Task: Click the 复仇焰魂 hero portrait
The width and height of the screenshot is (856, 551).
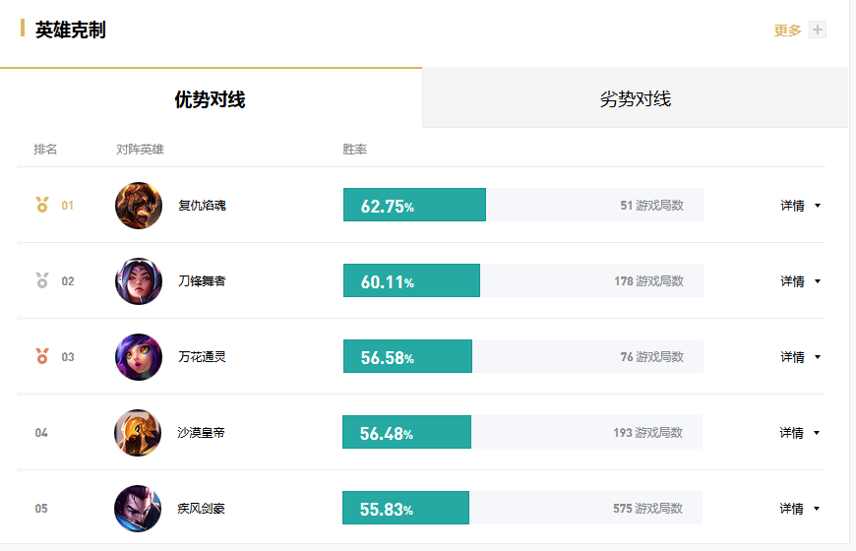Action: [x=139, y=206]
